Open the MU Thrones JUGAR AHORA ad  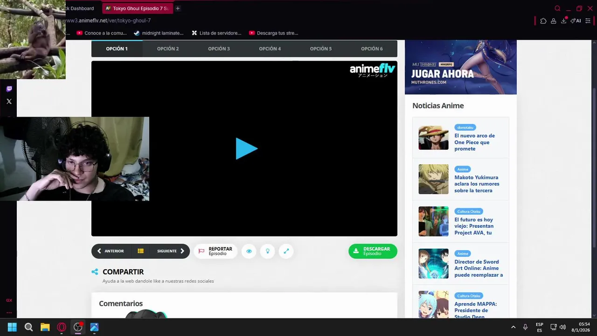click(x=461, y=67)
